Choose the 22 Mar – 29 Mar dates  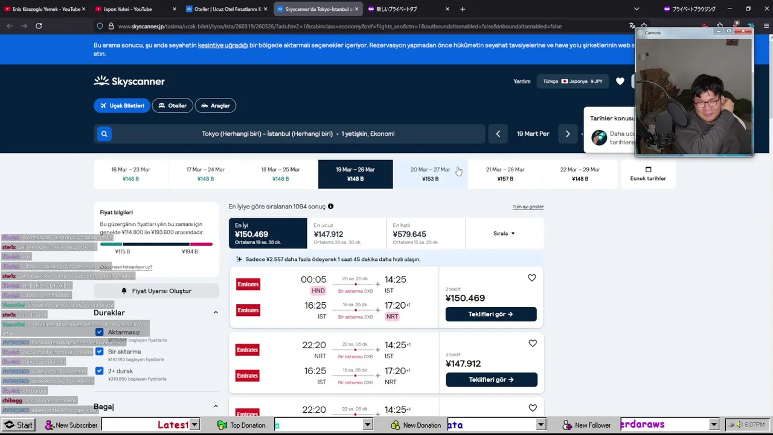tap(580, 174)
